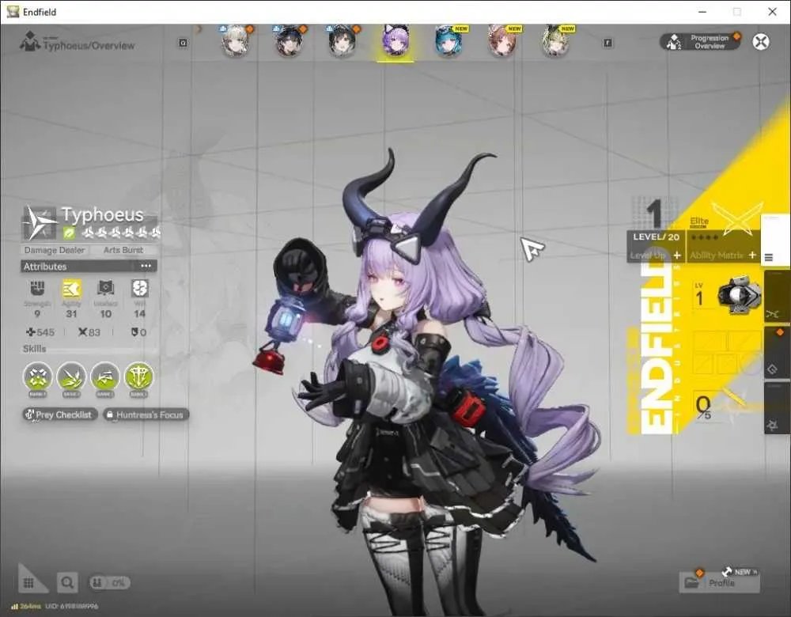The height and width of the screenshot is (617, 791).
Task: Click the magnifier inspect icon
Action: [x=67, y=583]
